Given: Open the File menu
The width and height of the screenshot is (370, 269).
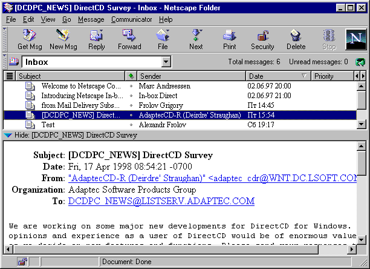Looking at the screenshot, I should point(11,19).
